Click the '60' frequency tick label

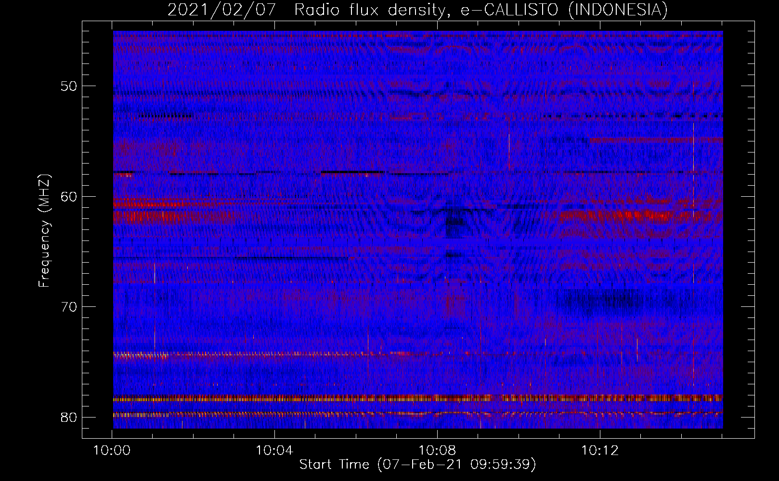69,196
